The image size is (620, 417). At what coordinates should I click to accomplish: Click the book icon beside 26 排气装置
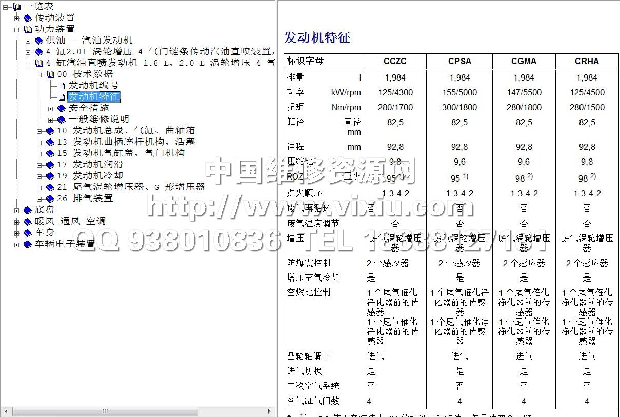50,198
